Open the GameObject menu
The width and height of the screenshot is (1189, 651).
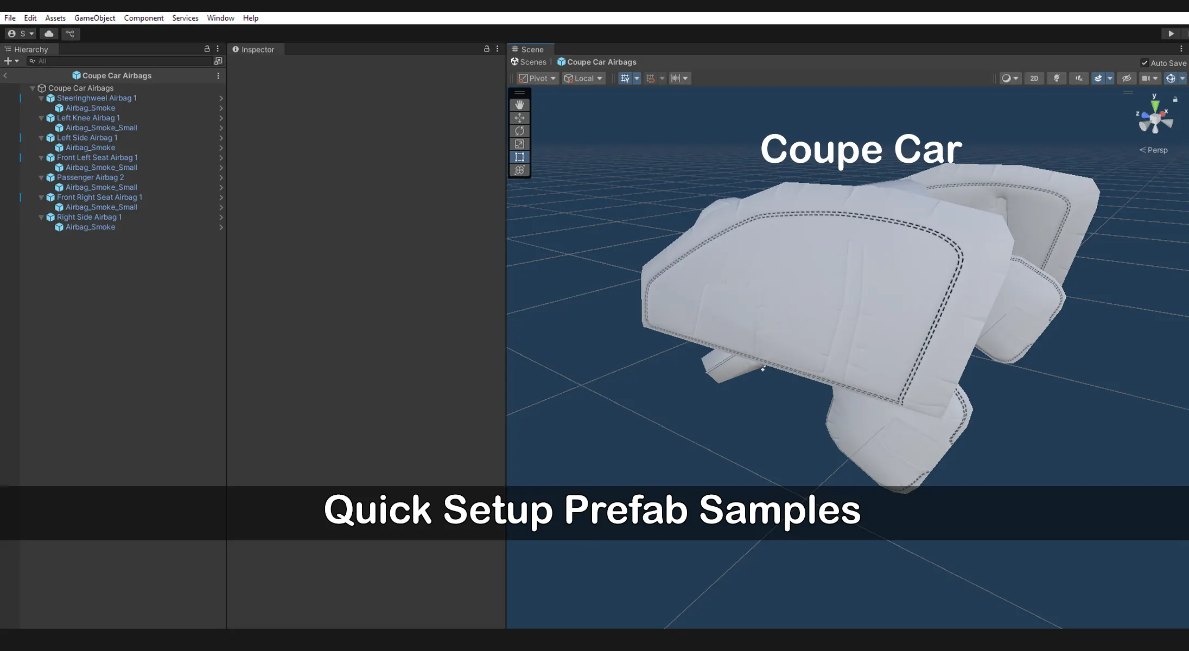(94, 18)
